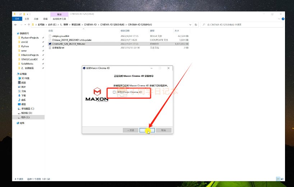Image resolution: width=294 pixels, height=187 pixels.
Task: Click the new folder icon in quick access toolbar
Action: pos(24,14)
